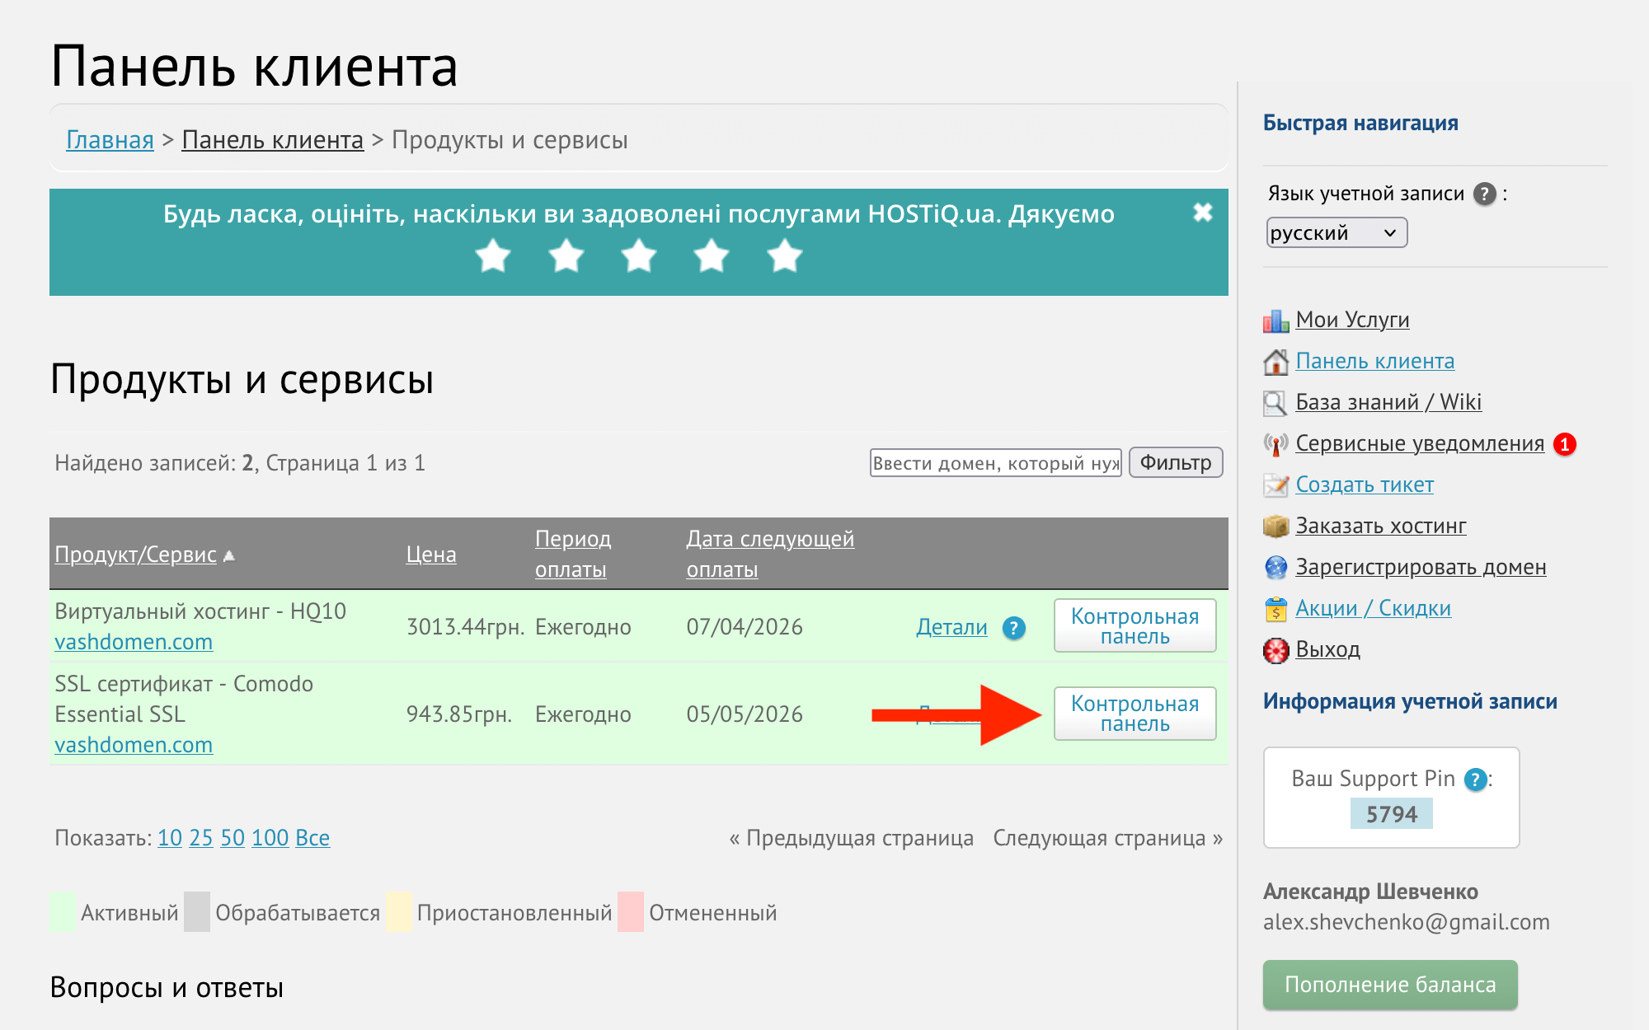Click the house icon next to Панель клиента

tap(1276, 362)
